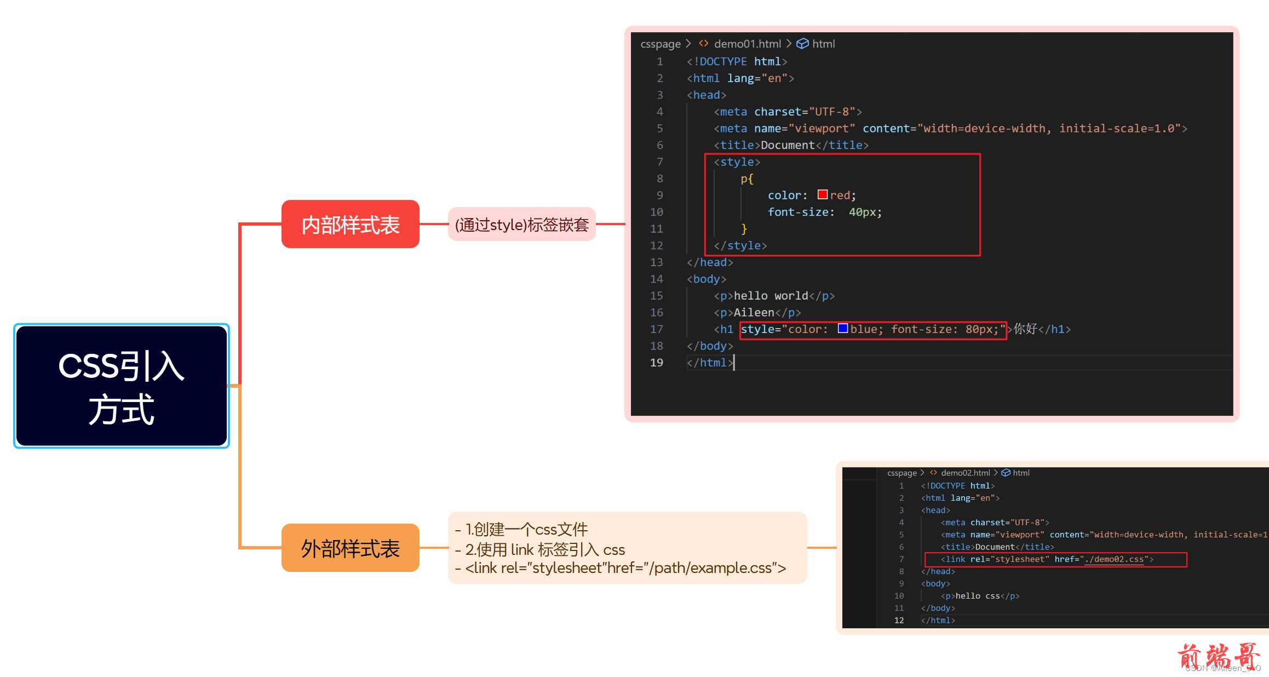Click the blue color swatch on line 17

(843, 328)
